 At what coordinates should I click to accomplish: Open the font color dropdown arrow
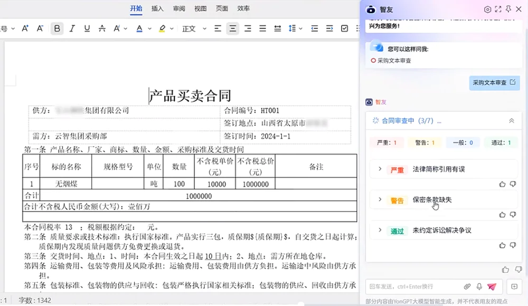coord(149,28)
